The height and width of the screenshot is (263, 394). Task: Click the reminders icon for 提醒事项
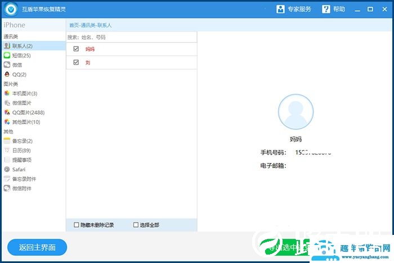tap(7, 160)
